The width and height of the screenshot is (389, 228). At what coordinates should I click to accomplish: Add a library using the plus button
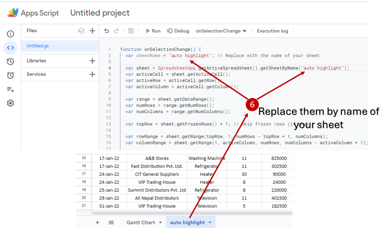tap(92, 61)
